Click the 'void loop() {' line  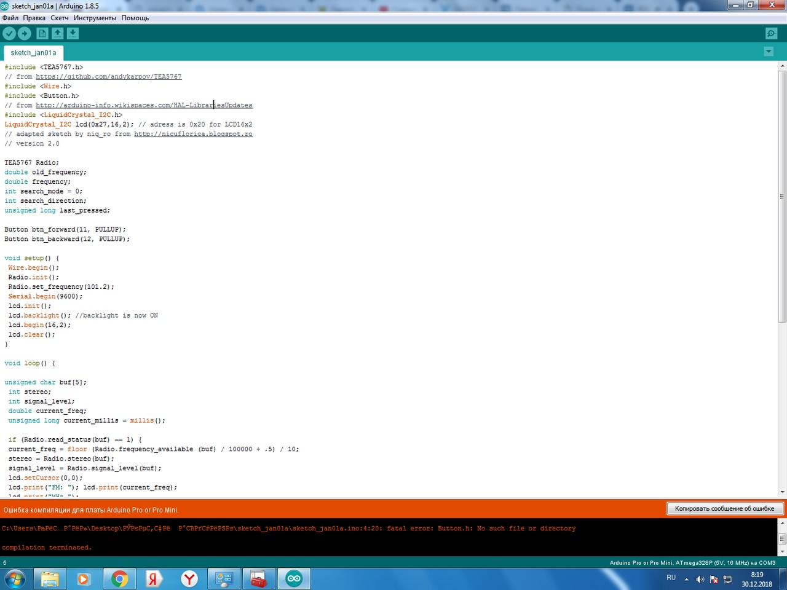click(x=30, y=363)
